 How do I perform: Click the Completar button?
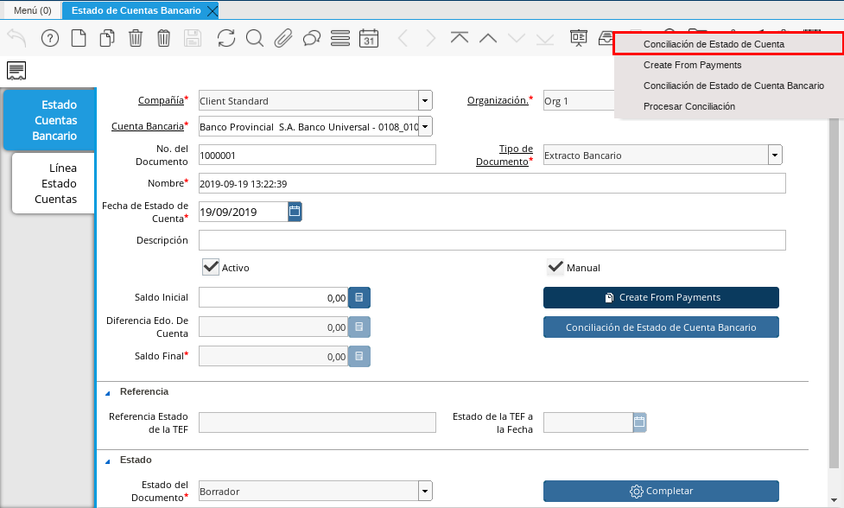(x=661, y=491)
